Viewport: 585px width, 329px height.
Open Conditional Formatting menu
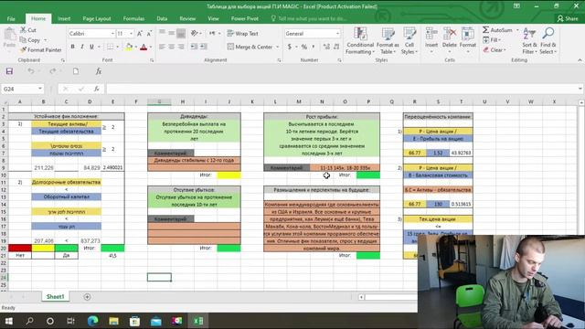coord(360,40)
